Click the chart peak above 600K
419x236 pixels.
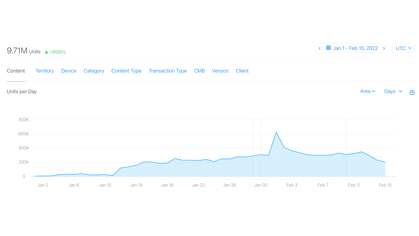[276, 132]
